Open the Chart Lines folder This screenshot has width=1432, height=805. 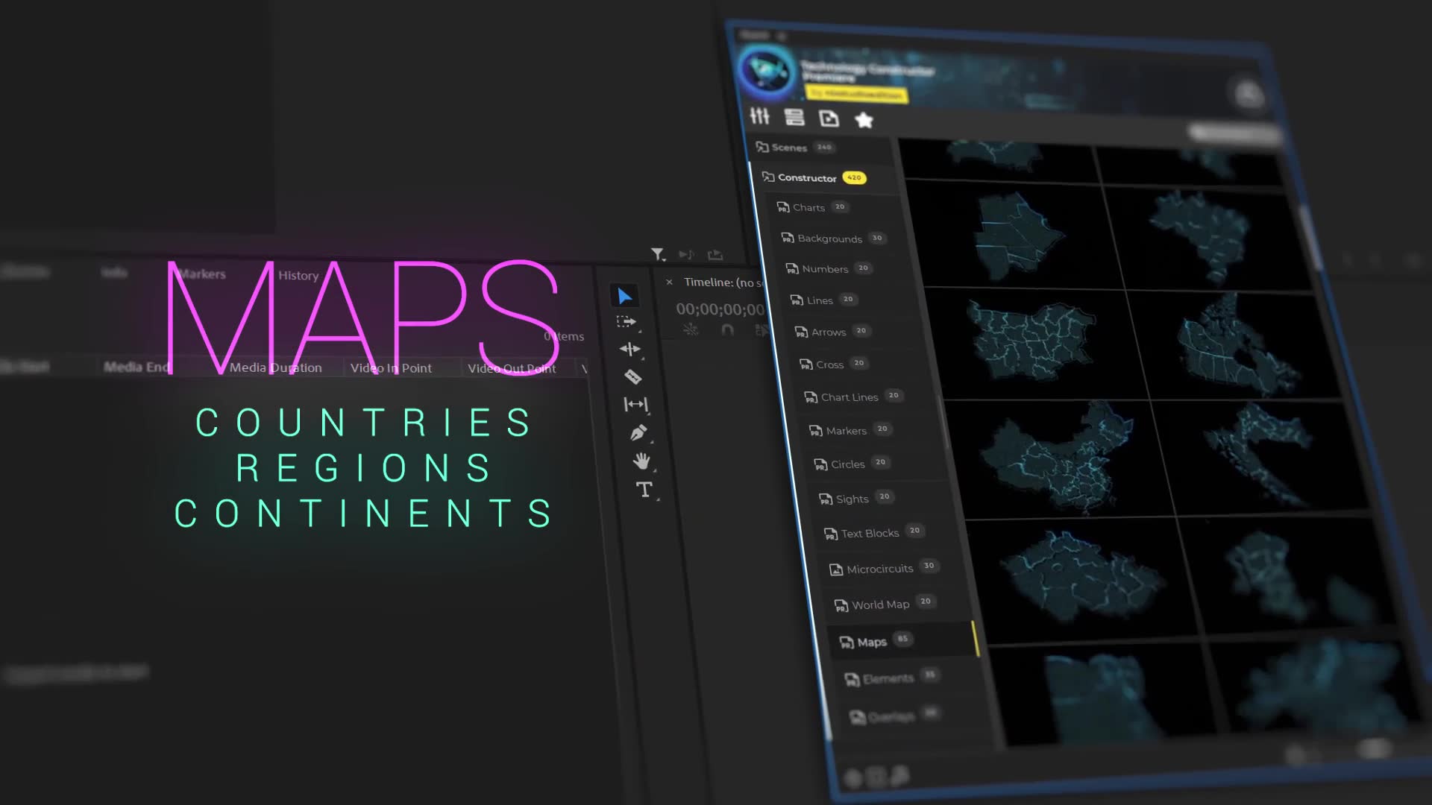(x=853, y=397)
